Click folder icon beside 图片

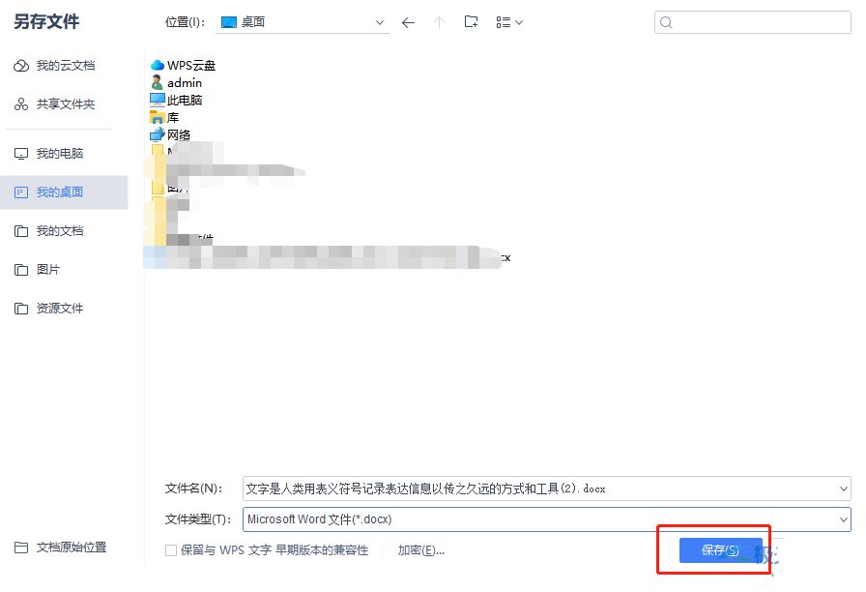coord(21,270)
